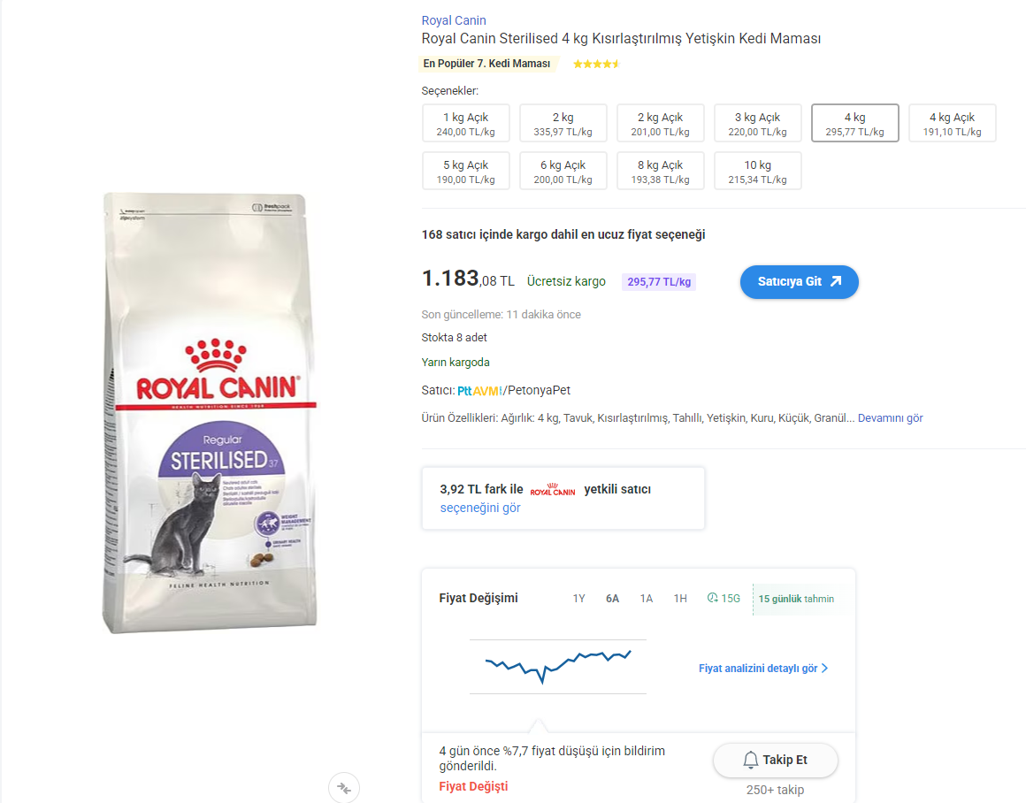Select the 5 kg Açık variant
1026x803 pixels.
click(x=466, y=171)
